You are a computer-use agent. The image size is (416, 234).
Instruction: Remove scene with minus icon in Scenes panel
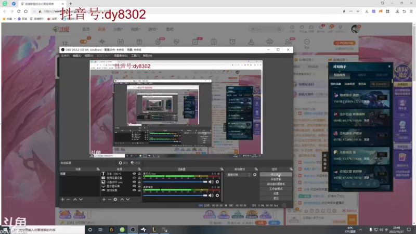click(68, 199)
